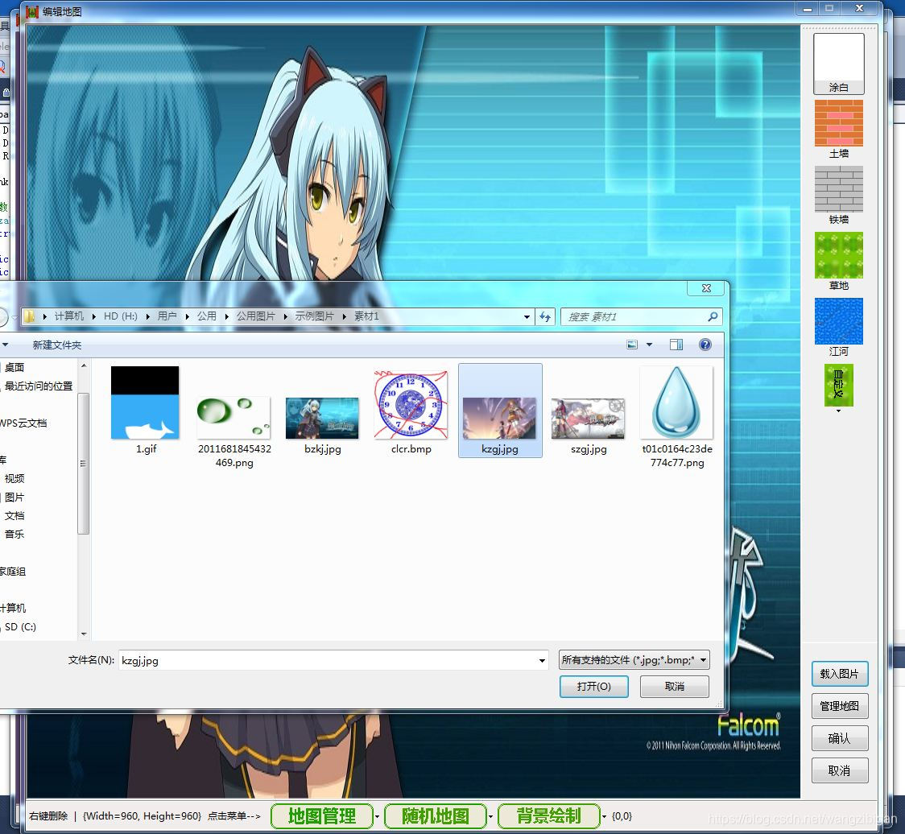Click the folder icon in the address bar
Screen dimensions: 905x834
pos(29,316)
